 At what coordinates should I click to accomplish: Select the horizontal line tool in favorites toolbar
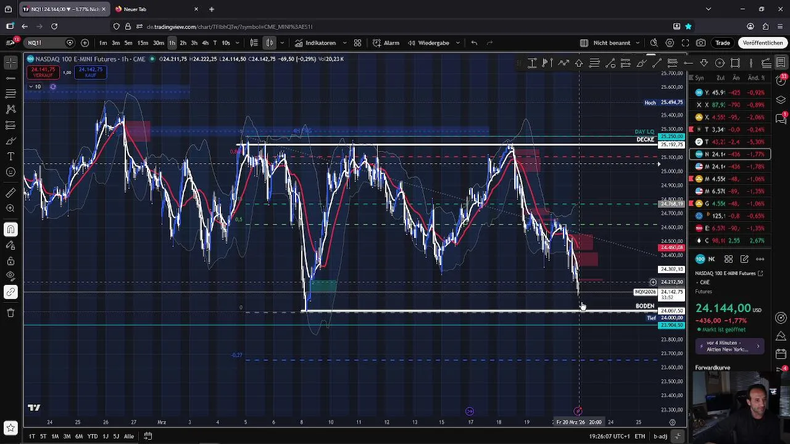(688, 63)
